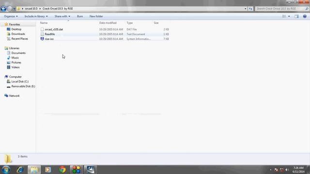This screenshot has width=310, height=174.
Task: Open Local Disk (C:)
Action: 20,82
